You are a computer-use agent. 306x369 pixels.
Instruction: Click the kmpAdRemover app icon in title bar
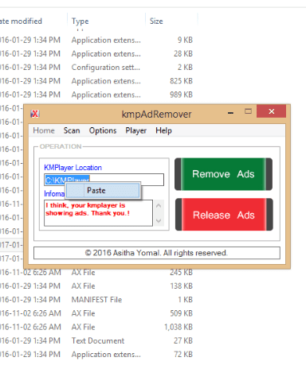(35, 114)
